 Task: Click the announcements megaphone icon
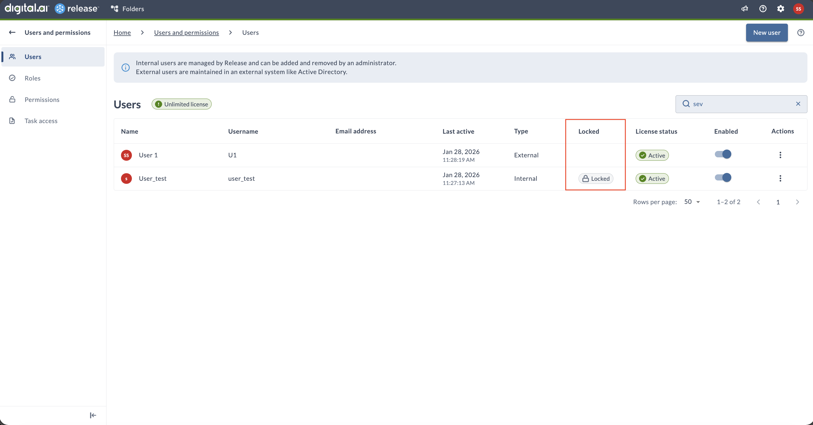(x=744, y=9)
